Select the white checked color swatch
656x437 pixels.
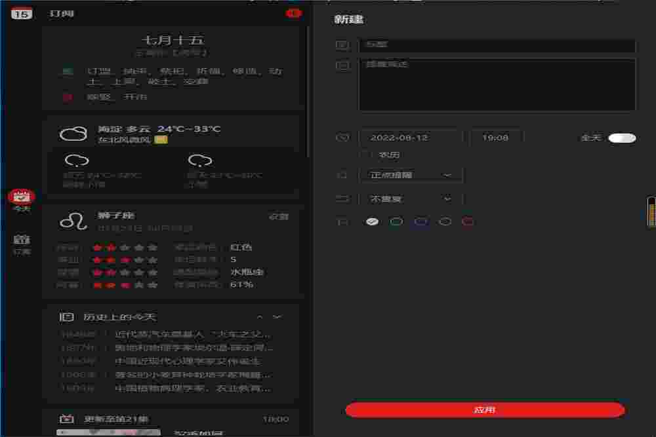click(x=372, y=221)
